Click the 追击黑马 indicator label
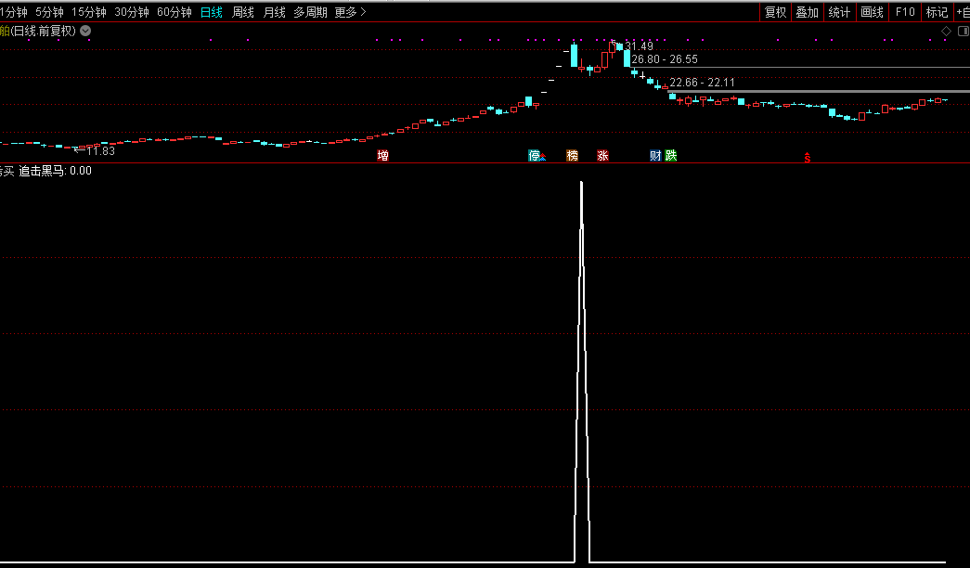The width and height of the screenshot is (970, 568). (x=42, y=171)
